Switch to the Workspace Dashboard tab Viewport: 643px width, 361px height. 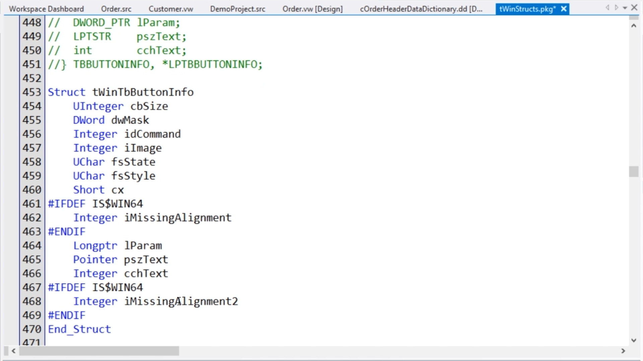[x=46, y=9]
